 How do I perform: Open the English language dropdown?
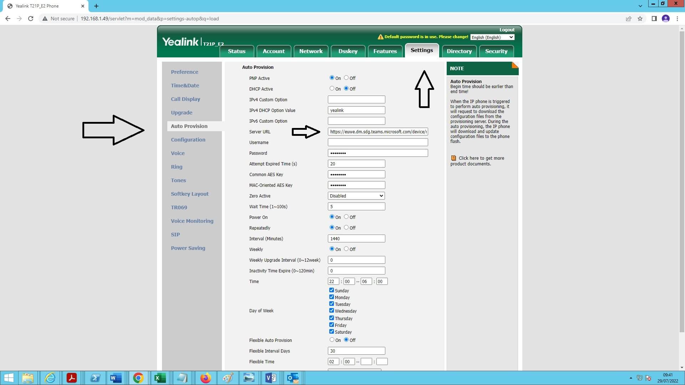tap(492, 37)
